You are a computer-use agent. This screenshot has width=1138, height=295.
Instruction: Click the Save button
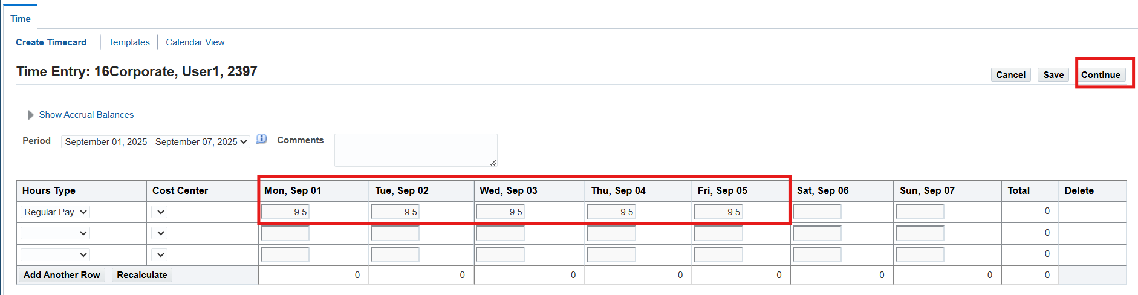1053,75
